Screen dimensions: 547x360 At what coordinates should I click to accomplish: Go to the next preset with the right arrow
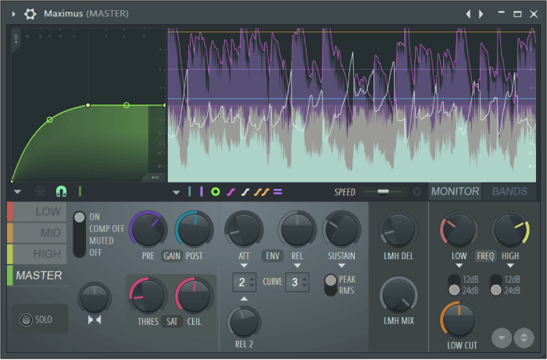(481, 14)
